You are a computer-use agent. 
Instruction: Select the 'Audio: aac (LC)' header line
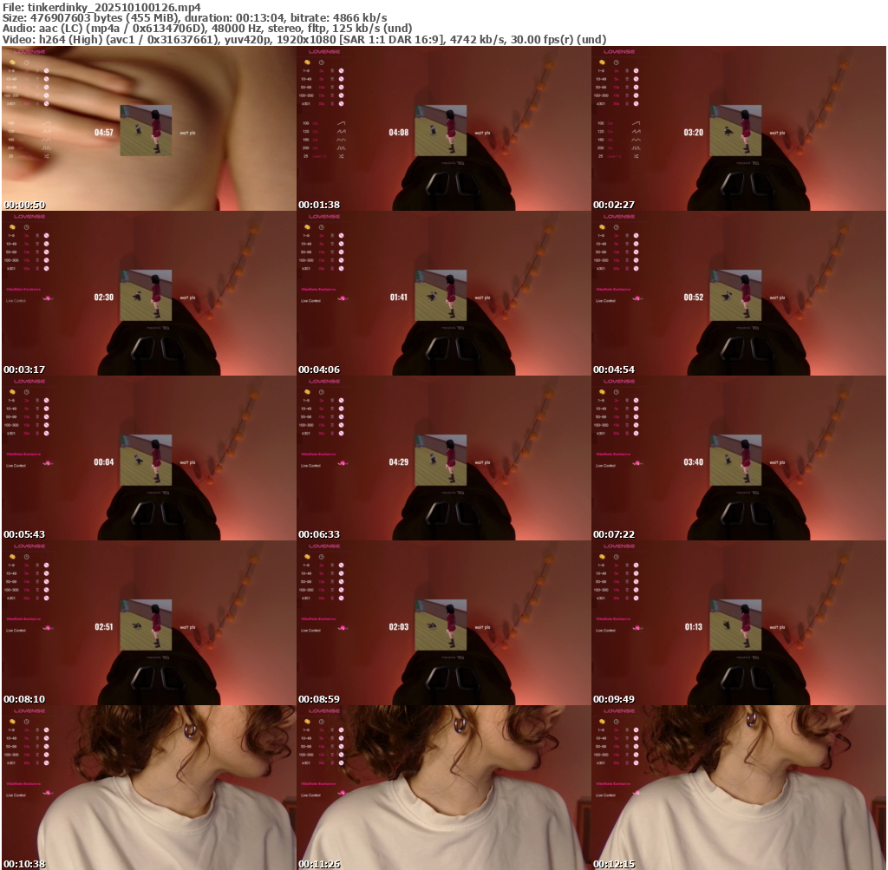pyautogui.click(x=206, y=29)
